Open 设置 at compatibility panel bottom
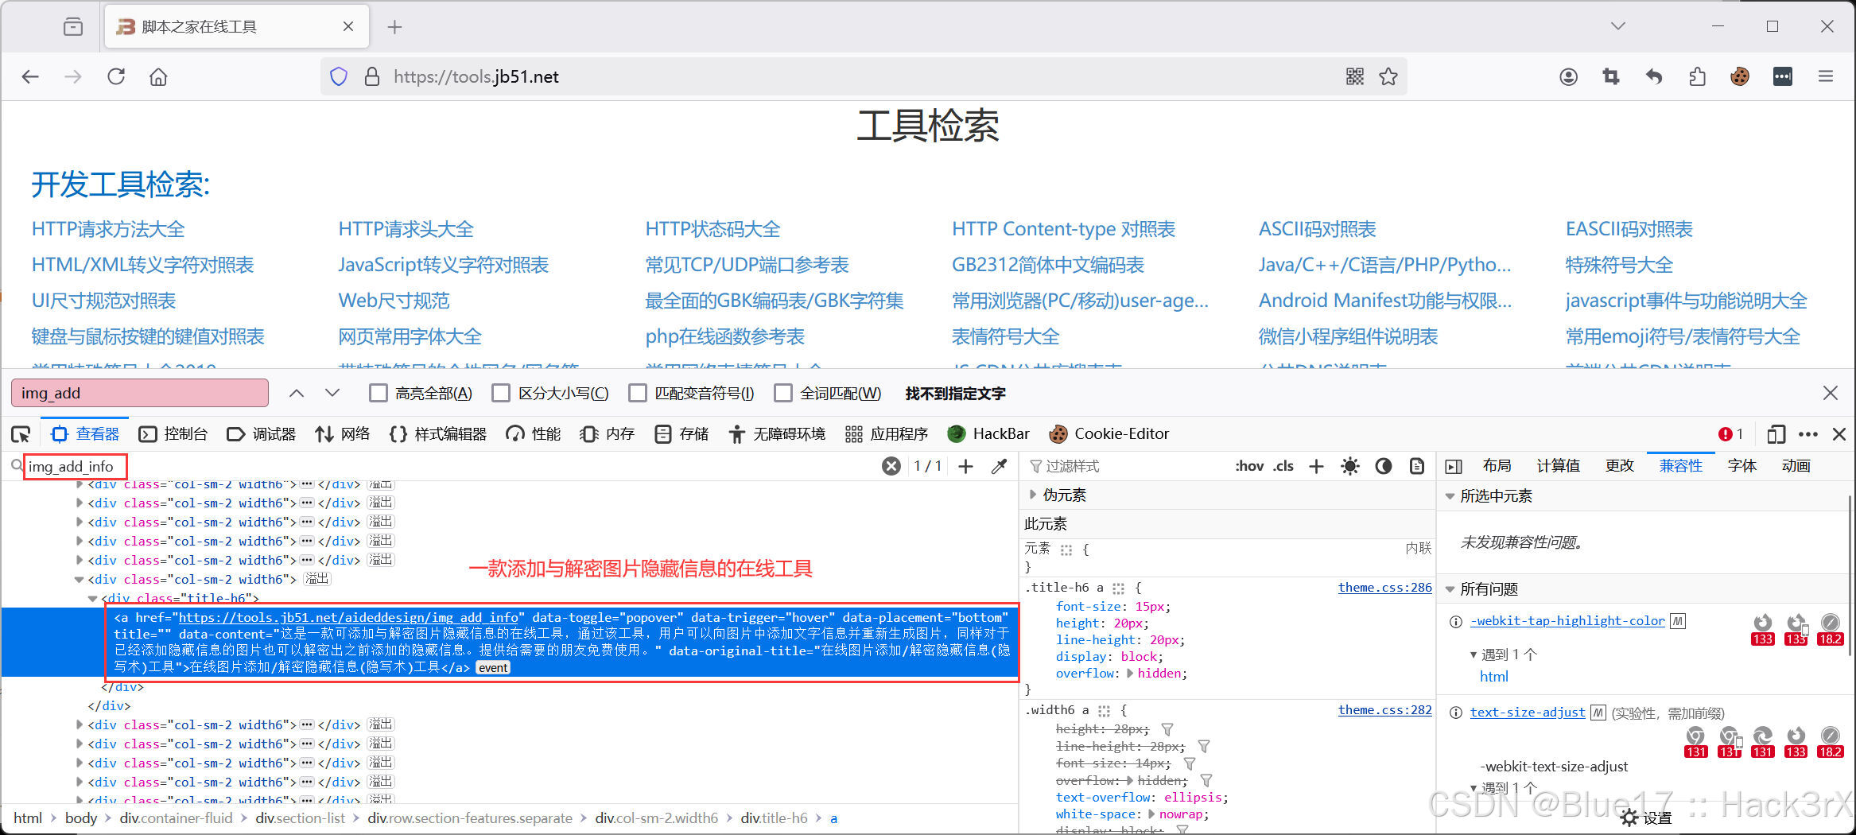This screenshot has width=1856, height=835. click(x=1646, y=818)
